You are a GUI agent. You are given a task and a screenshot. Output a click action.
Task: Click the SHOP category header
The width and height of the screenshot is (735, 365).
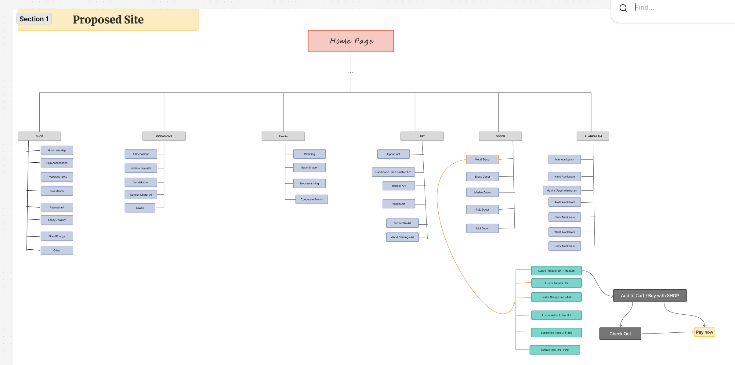39,136
